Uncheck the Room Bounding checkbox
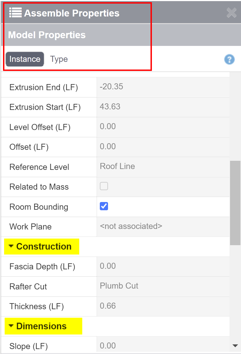 tap(104, 206)
